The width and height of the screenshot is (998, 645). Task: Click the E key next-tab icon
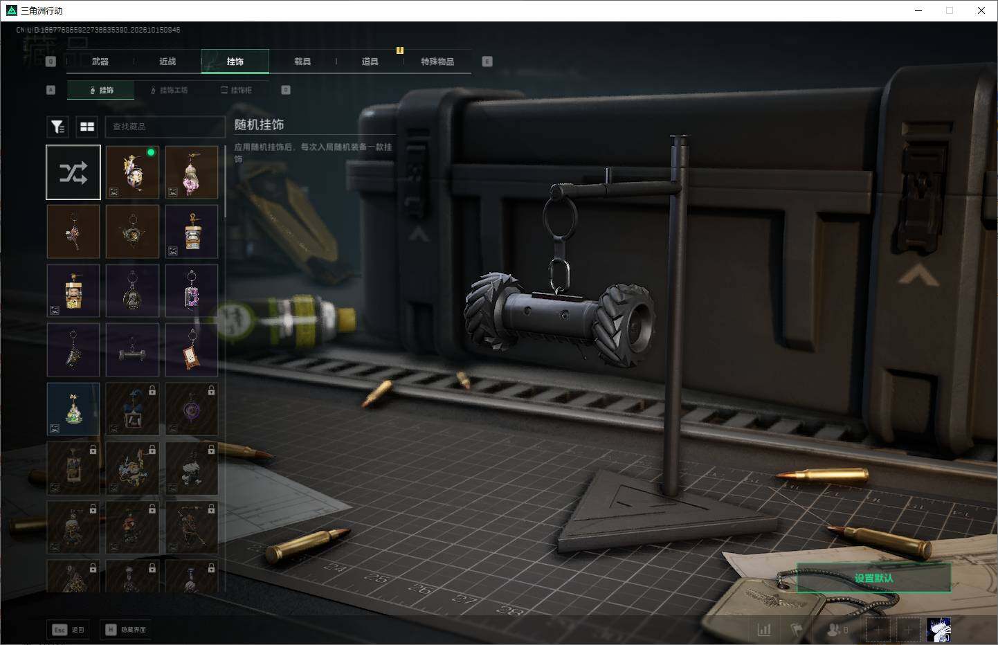tap(487, 62)
